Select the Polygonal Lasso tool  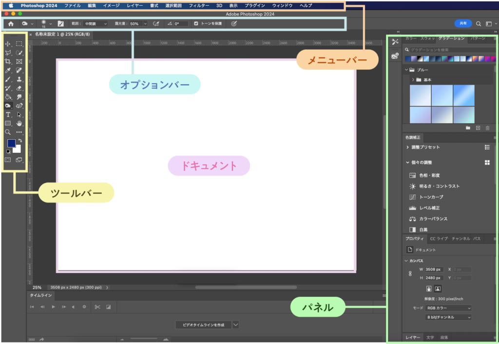coord(8,53)
